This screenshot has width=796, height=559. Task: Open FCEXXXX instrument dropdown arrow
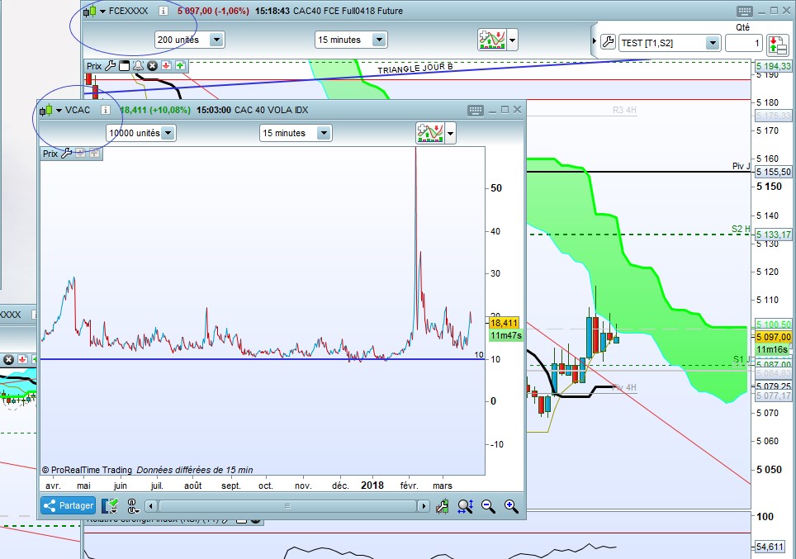[102, 12]
